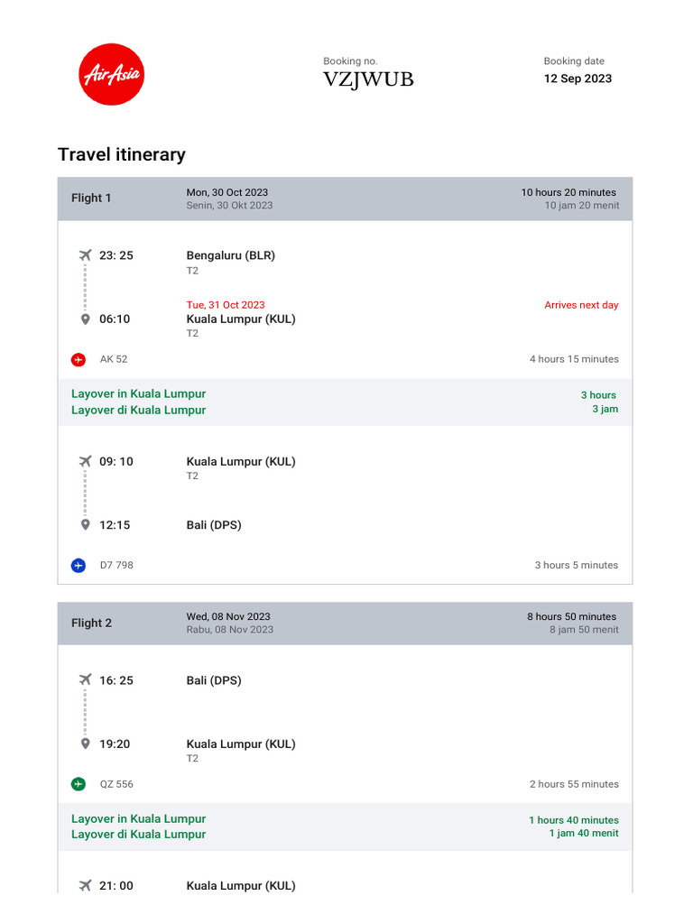Screen dimensions: 693x924
Task: Click the airplane icon beside 23:25 departure
Action: (x=86, y=255)
